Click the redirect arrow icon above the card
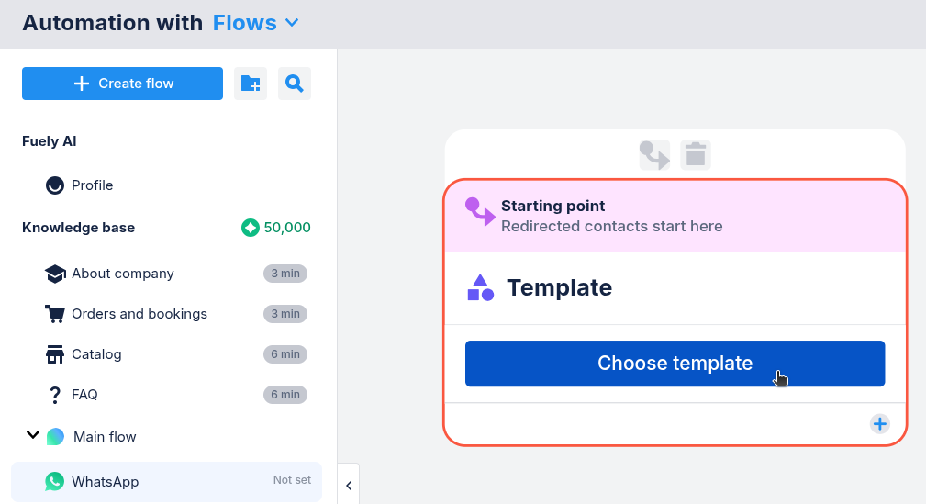This screenshot has width=926, height=504. 654,154
